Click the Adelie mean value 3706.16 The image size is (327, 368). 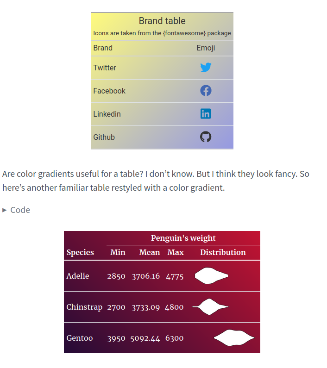[x=146, y=276]
